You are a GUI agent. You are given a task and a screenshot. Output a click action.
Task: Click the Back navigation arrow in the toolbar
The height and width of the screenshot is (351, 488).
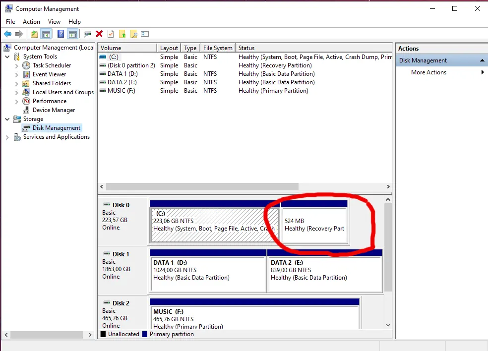pos(8,34)
